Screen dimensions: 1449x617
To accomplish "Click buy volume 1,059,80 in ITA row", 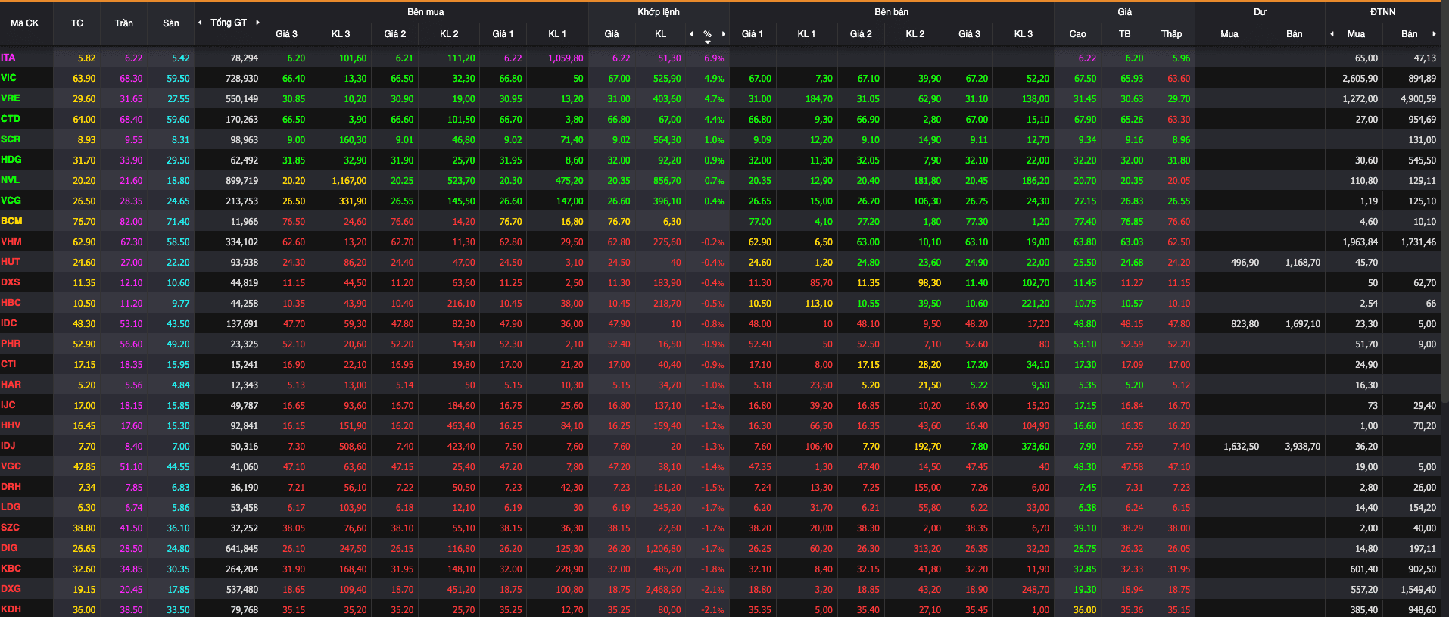I will [566, 58].
